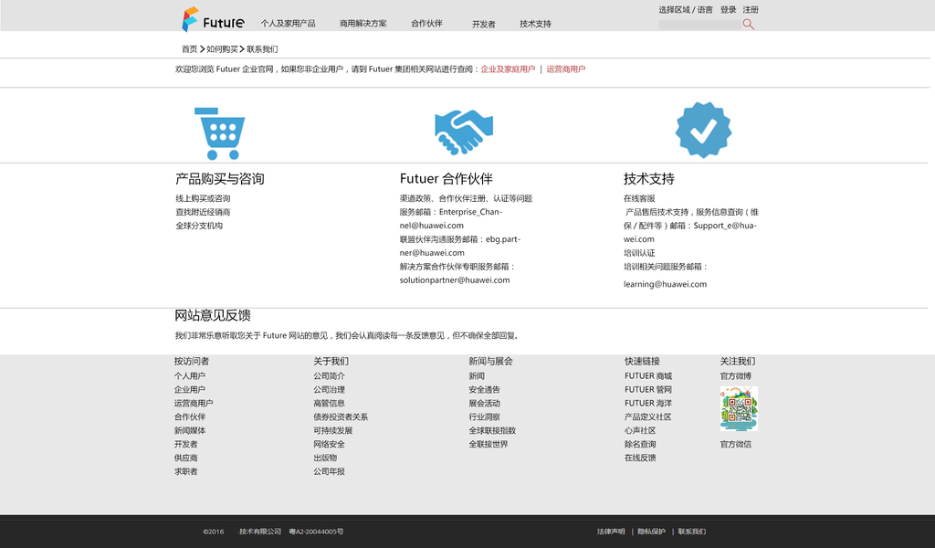
Task: Click 在线客服 link
Action: click(x=639, y=198)
